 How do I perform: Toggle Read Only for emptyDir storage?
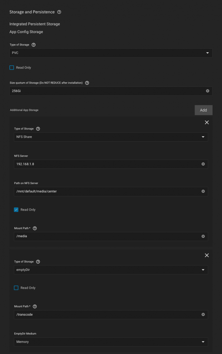pyautogui.click(x=16, y=288)
